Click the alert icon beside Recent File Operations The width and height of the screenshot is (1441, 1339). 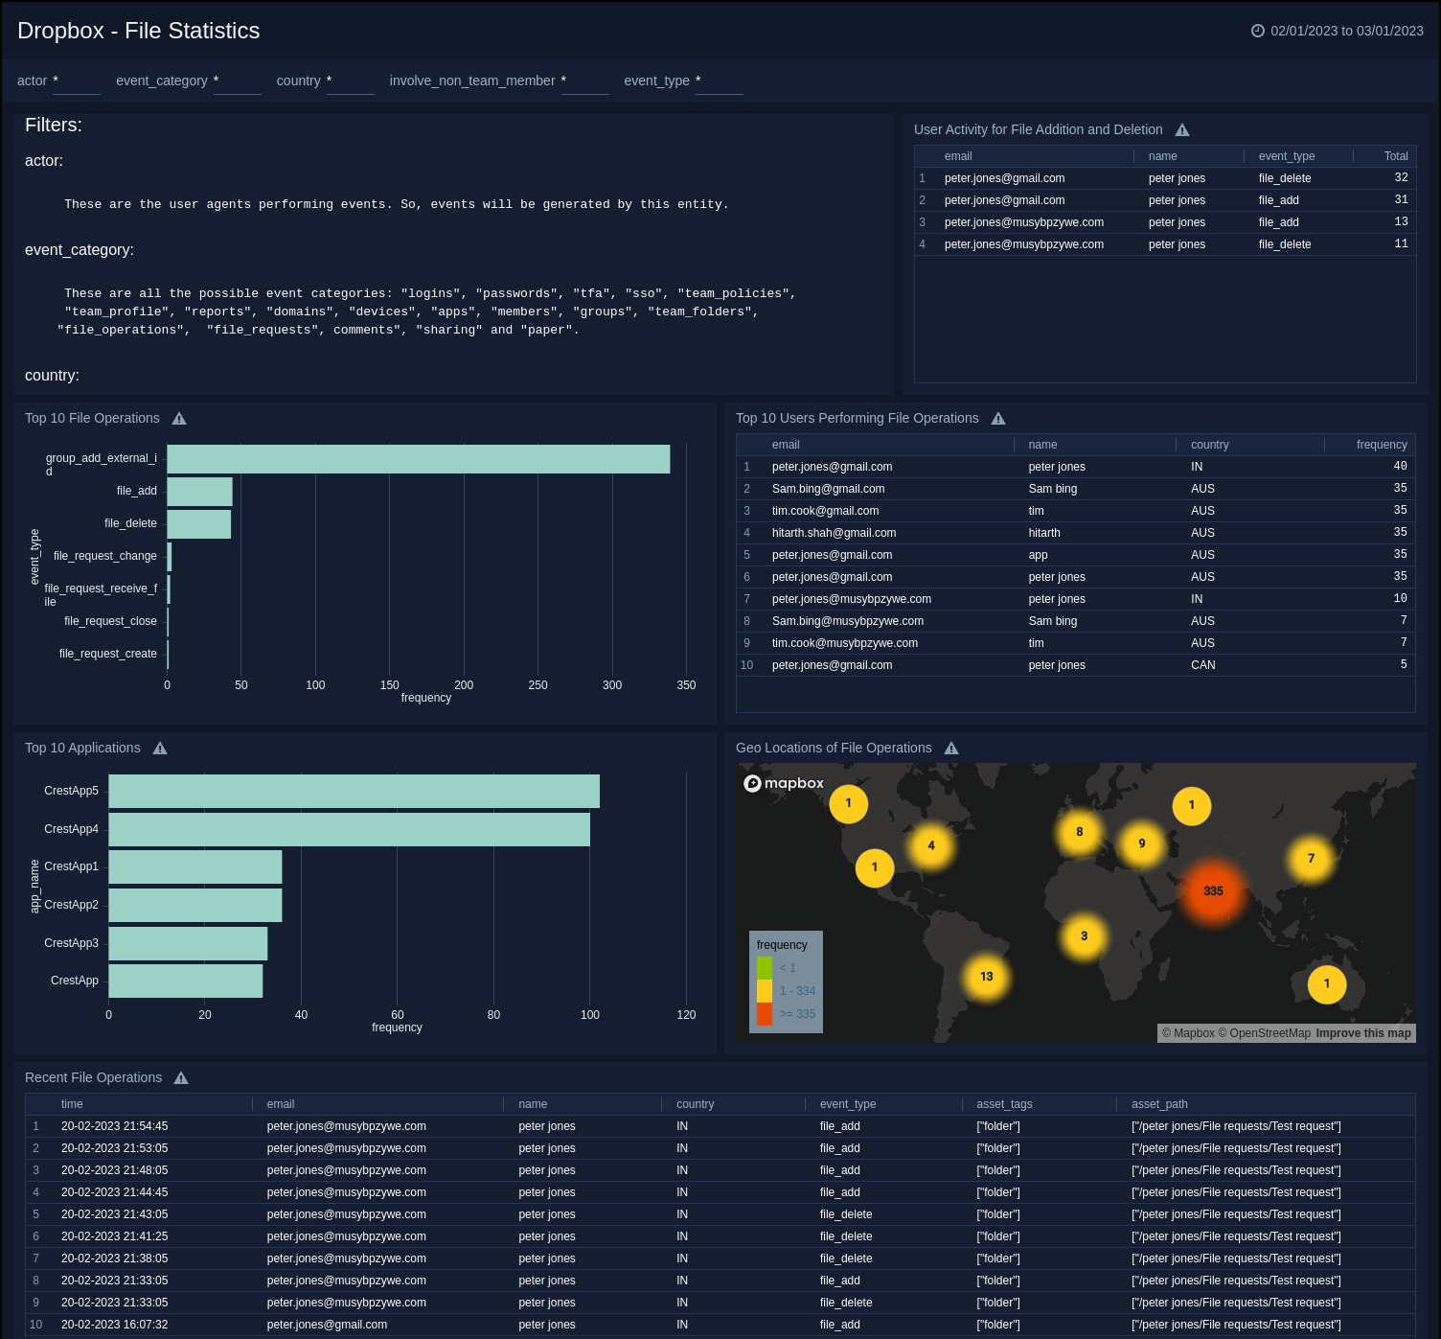tap(181, 1077)
